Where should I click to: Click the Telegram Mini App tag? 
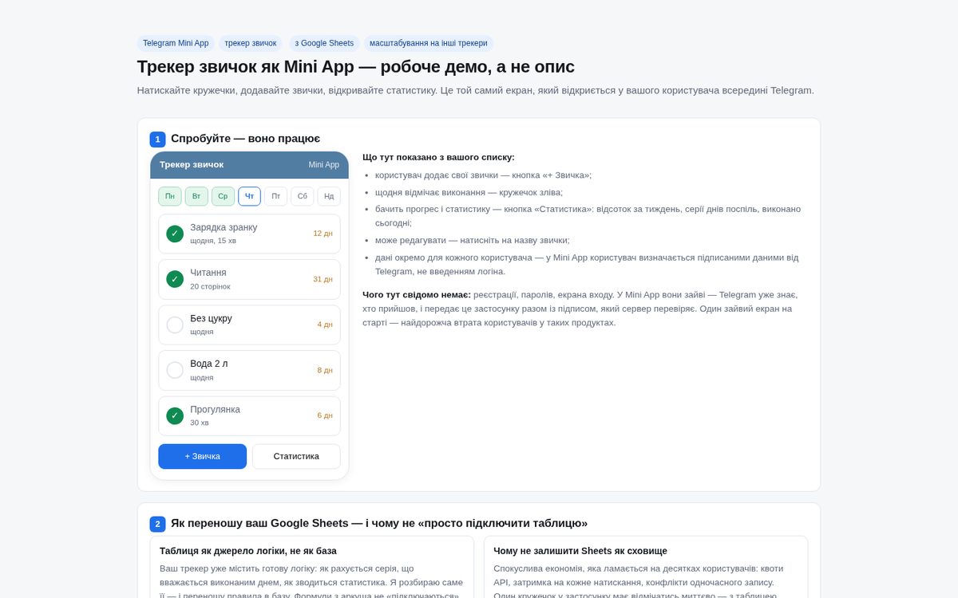176,43
